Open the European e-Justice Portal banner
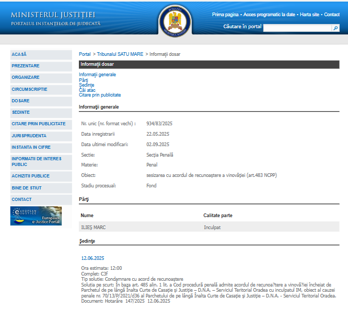This screenshot has width=348, height=310. 36,216
